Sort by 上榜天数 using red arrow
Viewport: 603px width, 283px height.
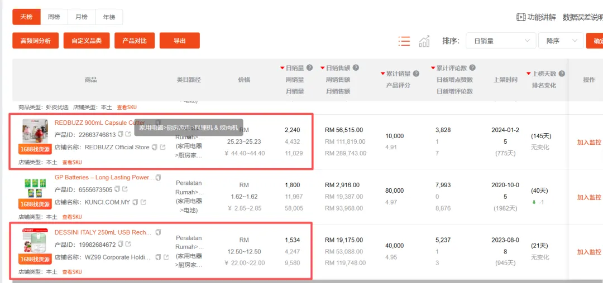(x=528, y=74)
